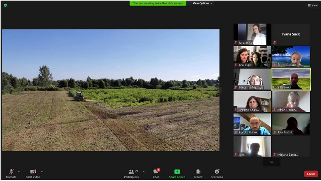Click the screen-viewing notification banner
Image resolution: width=321 pixels, height=181 pixels.
pyautogui.click(x=158, y=3)
